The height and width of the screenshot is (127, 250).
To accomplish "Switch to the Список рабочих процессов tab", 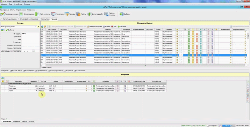I will click(x=29, y=19).
